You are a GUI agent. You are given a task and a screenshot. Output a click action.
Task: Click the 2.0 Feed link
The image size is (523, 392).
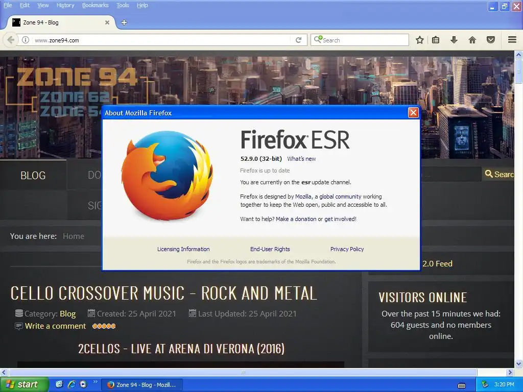tap(437, 264)
